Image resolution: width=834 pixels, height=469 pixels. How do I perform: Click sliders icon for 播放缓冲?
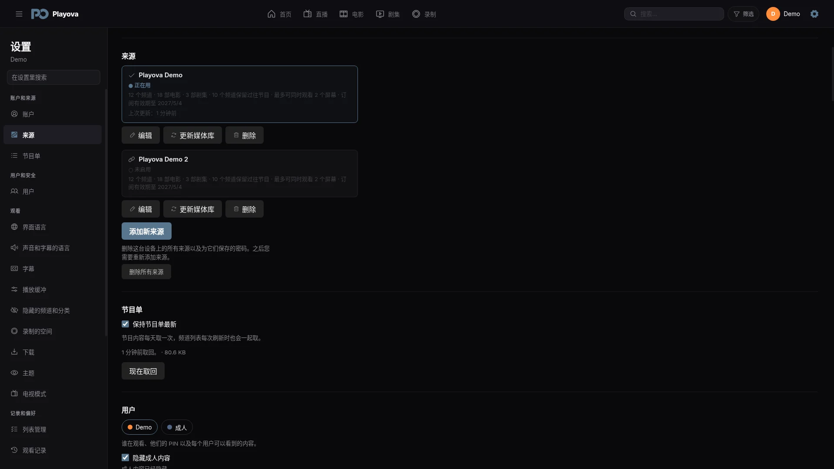tap(14, 289)
